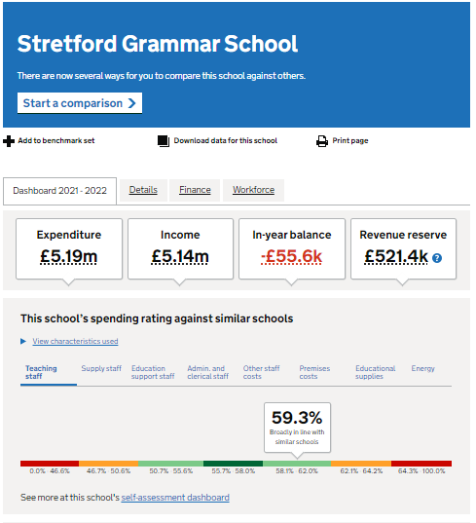Click the Download data for this school text

(226, 141)
